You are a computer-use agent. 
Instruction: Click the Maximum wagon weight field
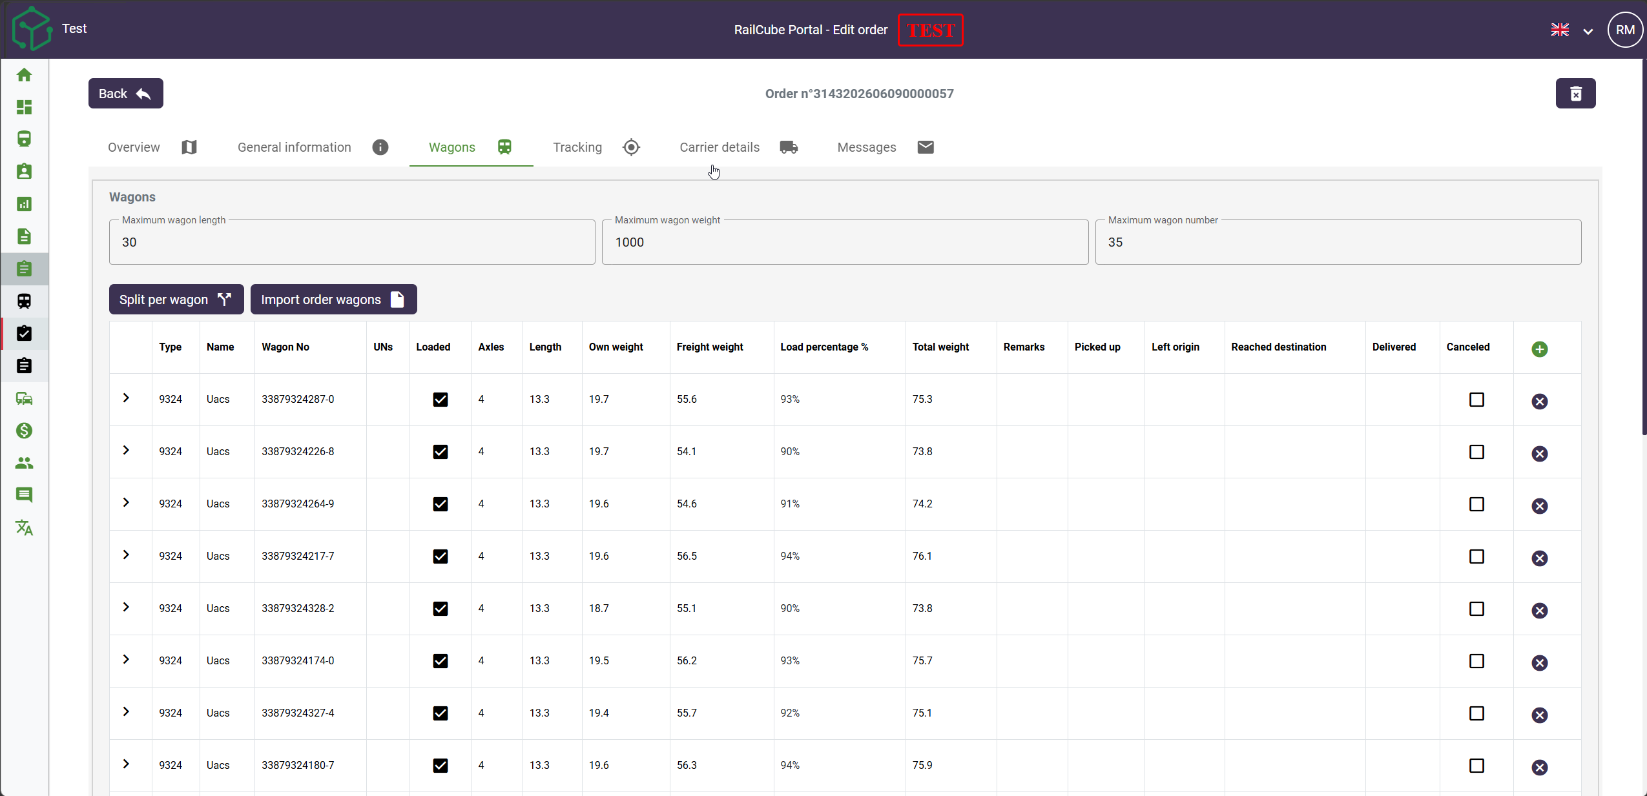[845, 242]
